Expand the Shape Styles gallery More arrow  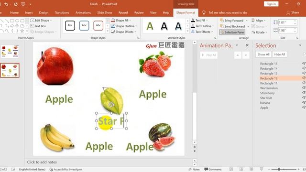click(x=108, y=31)
